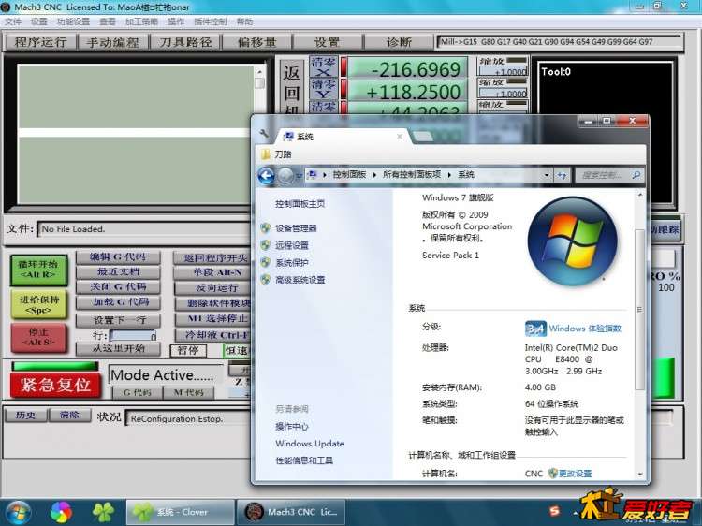The width and height of the screenshot is (702, 526).
Task: Open the 功能设置 menu in Mach3
Action: [73, 22]
